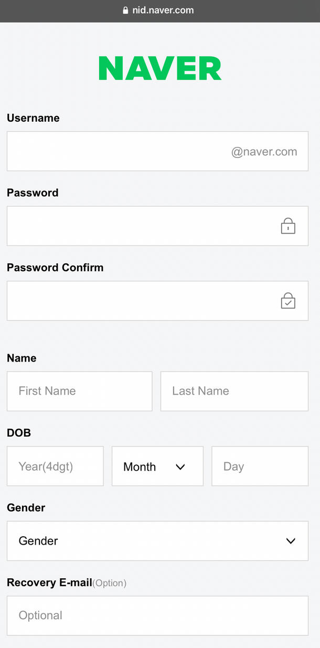
Task: Focus the Year(4dgt) birth year field
Action: tap(55, 466)
